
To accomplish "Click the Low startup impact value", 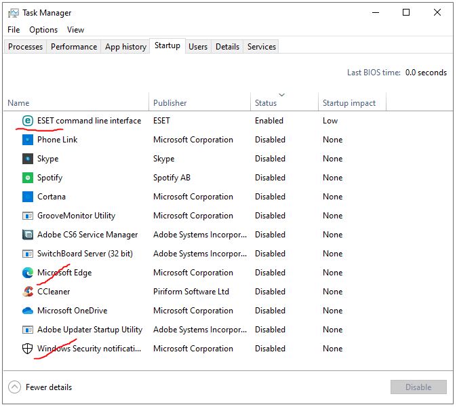I will (330, 121).
